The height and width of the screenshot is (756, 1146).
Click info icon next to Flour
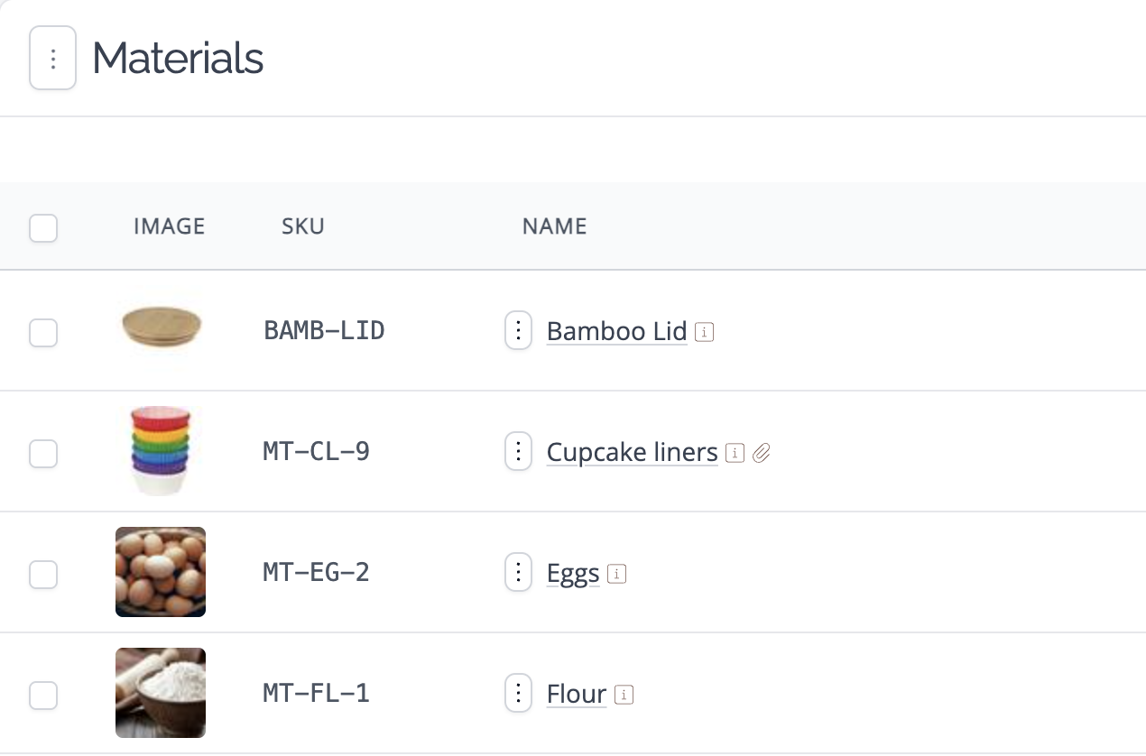coord(624,696)
